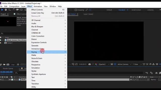Click the Project panel search field

click(x=13, y=33)
